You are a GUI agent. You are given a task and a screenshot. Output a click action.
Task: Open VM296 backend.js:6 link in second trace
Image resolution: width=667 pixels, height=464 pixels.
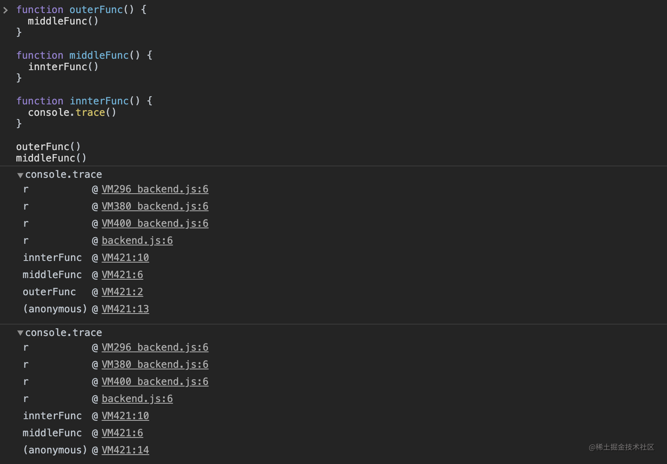[x=155, y=347]
